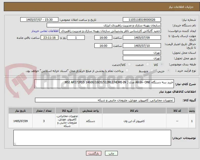Viewport: 200px width, 160px height.
Task: Click the گروه کالا column header
Action: (x=67, y=111)
